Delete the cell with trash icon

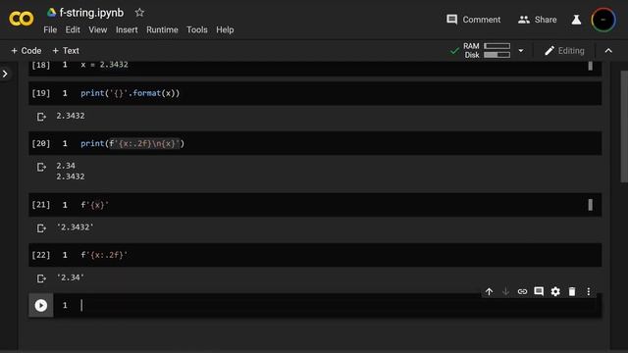(572, 292)
